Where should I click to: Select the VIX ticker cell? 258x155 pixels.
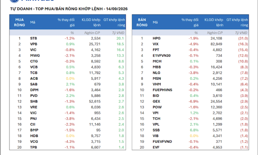[x=156, y=44]
